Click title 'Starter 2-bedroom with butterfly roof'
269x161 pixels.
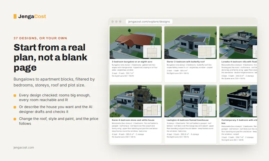pos(186,62)
